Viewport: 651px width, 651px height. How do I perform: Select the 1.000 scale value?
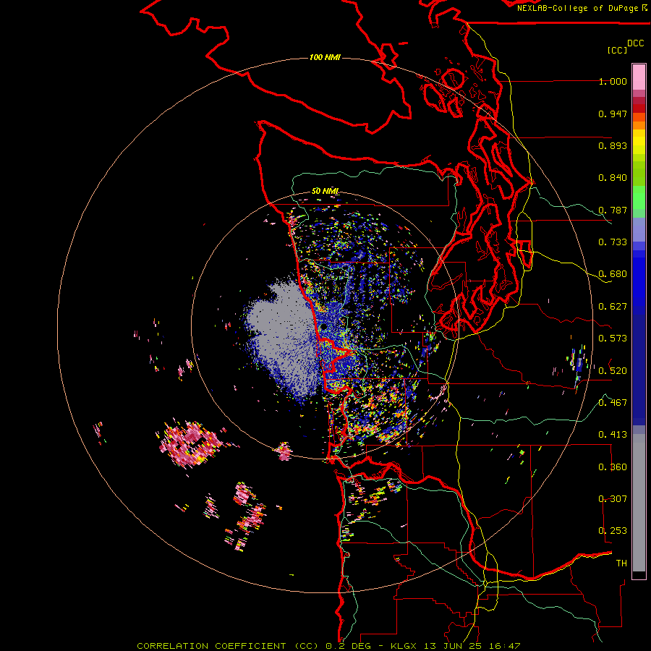pos(613,81)
